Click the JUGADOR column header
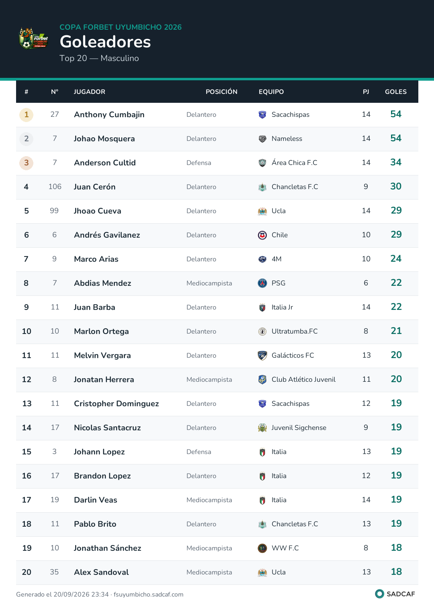Image resolution: width=434 pixels, height=615 pixels. (x=90, y=92)
